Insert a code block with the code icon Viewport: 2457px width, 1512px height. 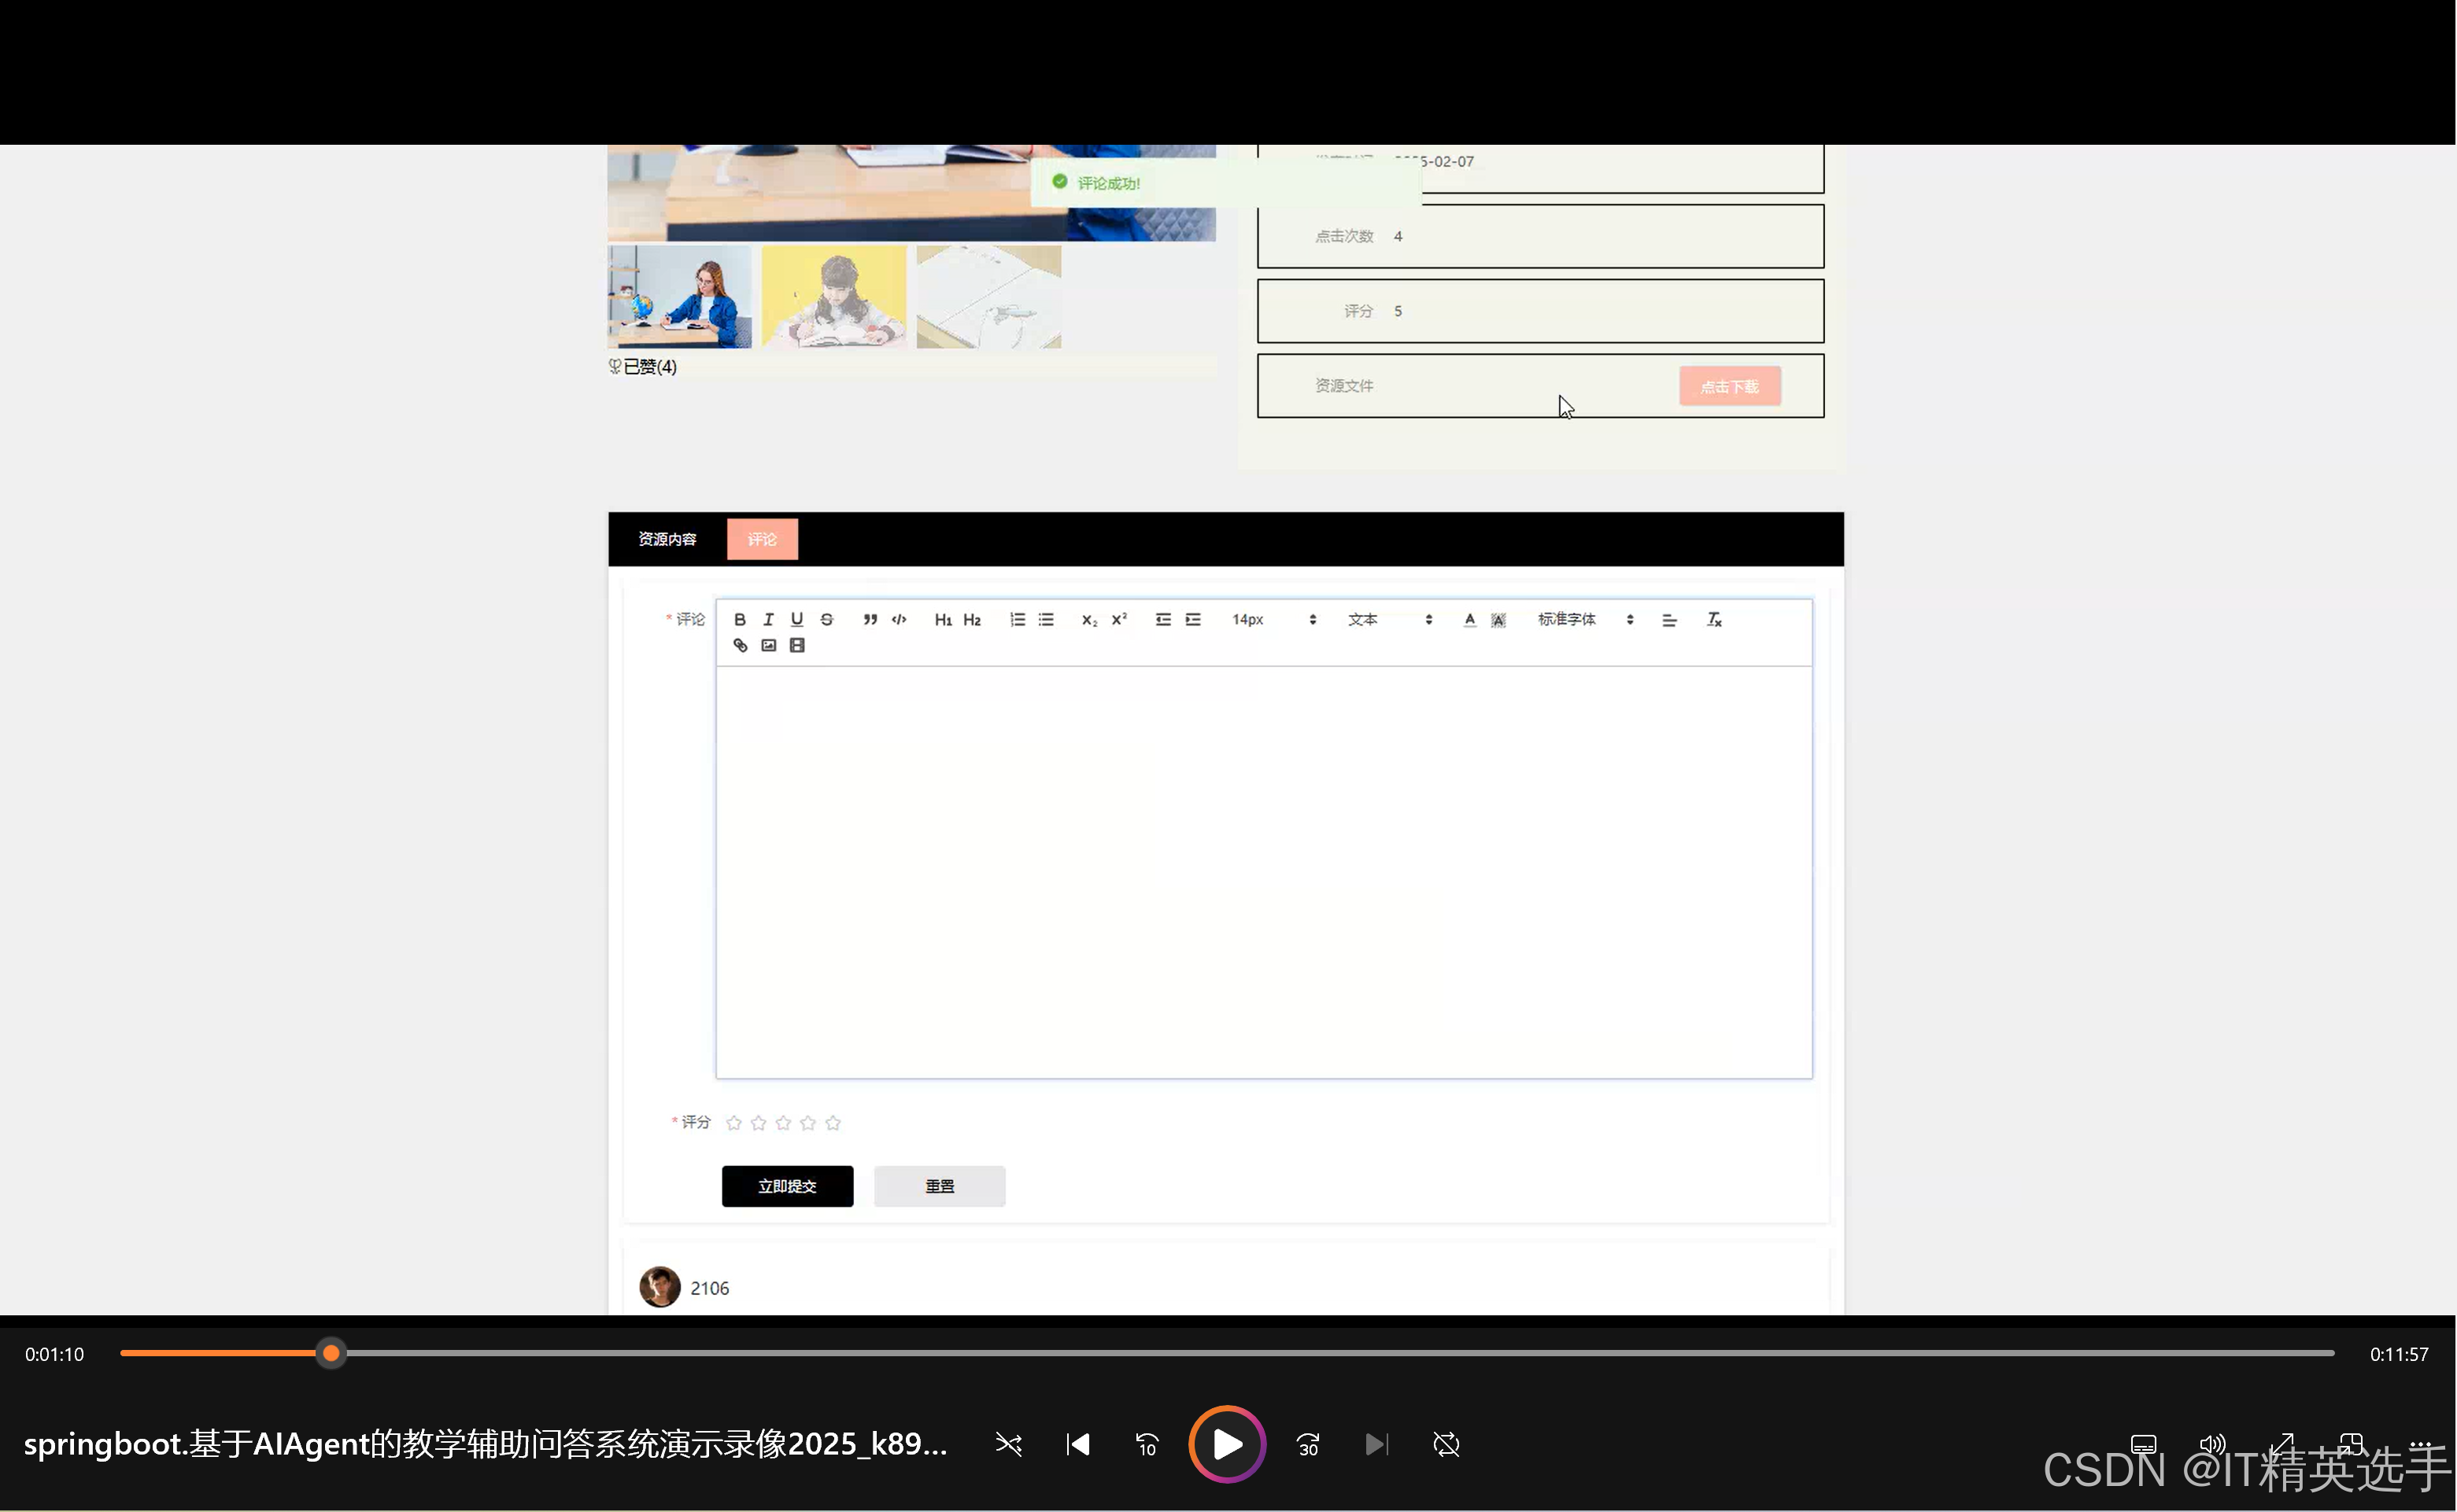(900, 620)
